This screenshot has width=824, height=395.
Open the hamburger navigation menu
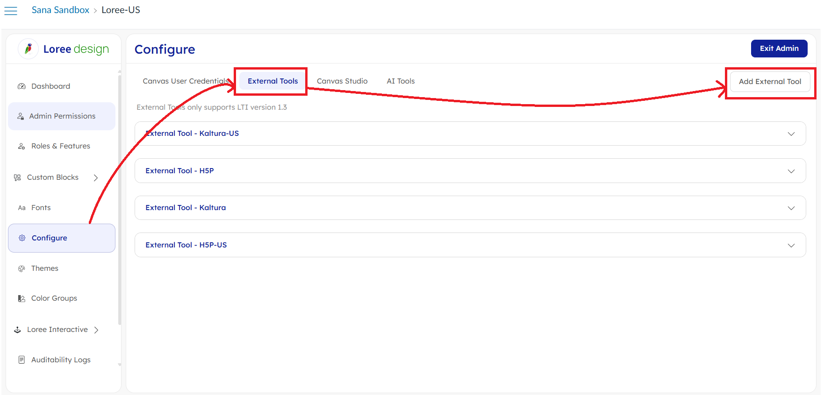(x=11, y=11)
